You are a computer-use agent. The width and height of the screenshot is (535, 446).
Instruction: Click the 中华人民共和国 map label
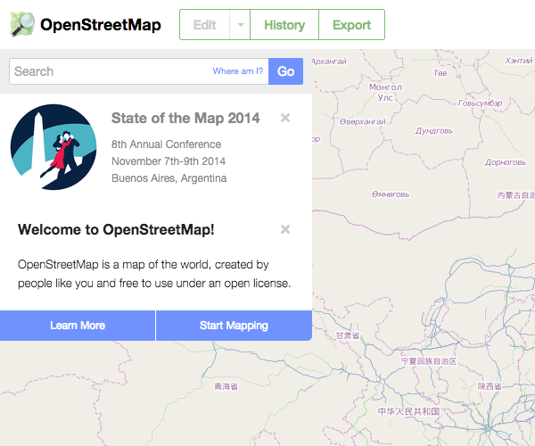pos(408,411)
